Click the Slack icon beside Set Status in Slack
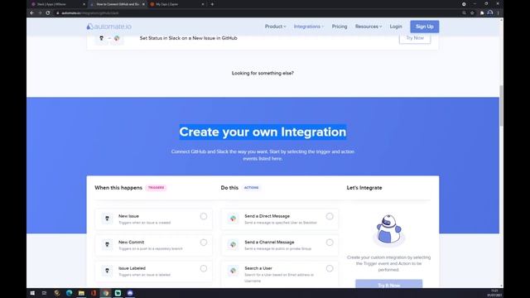The width and height of the screenshot is (530, 298). click(117, 38)
